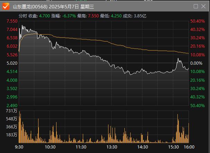This screenshot has width=210, height=153.
Task: Click the 16:00 time axis label
Action: pyautogui.click(x=189, y=147)
